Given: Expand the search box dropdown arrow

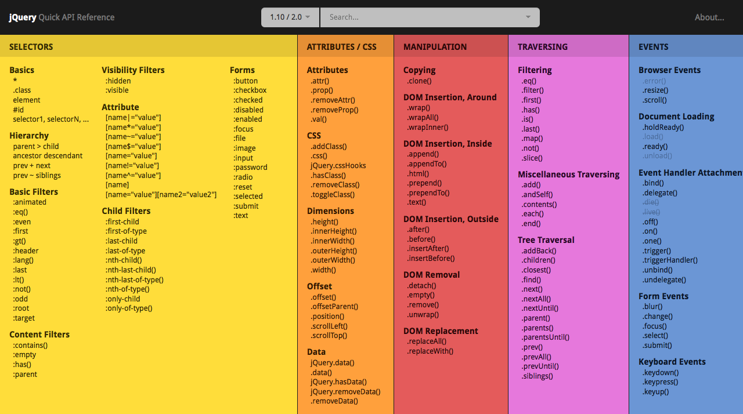Looking at the screenshot, I should [x=528, y=17].
